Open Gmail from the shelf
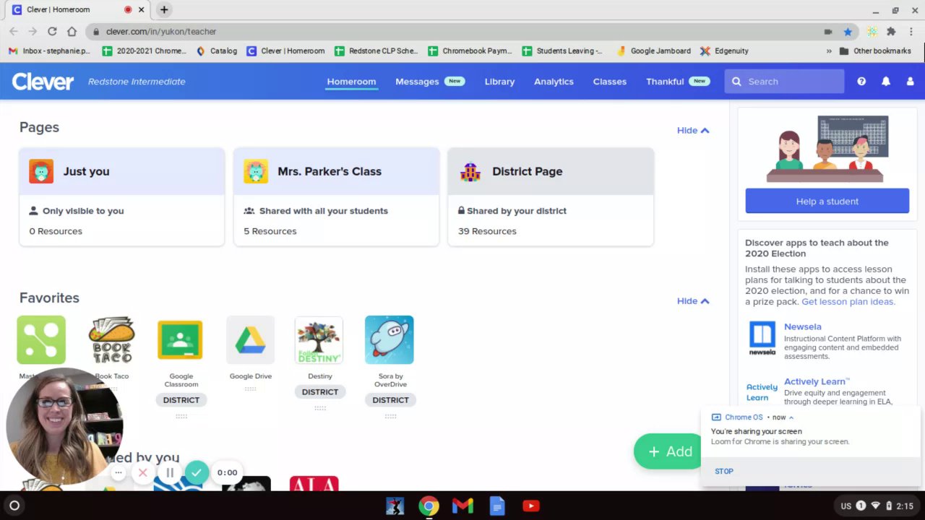925x520 pixels. pos(462,506)
